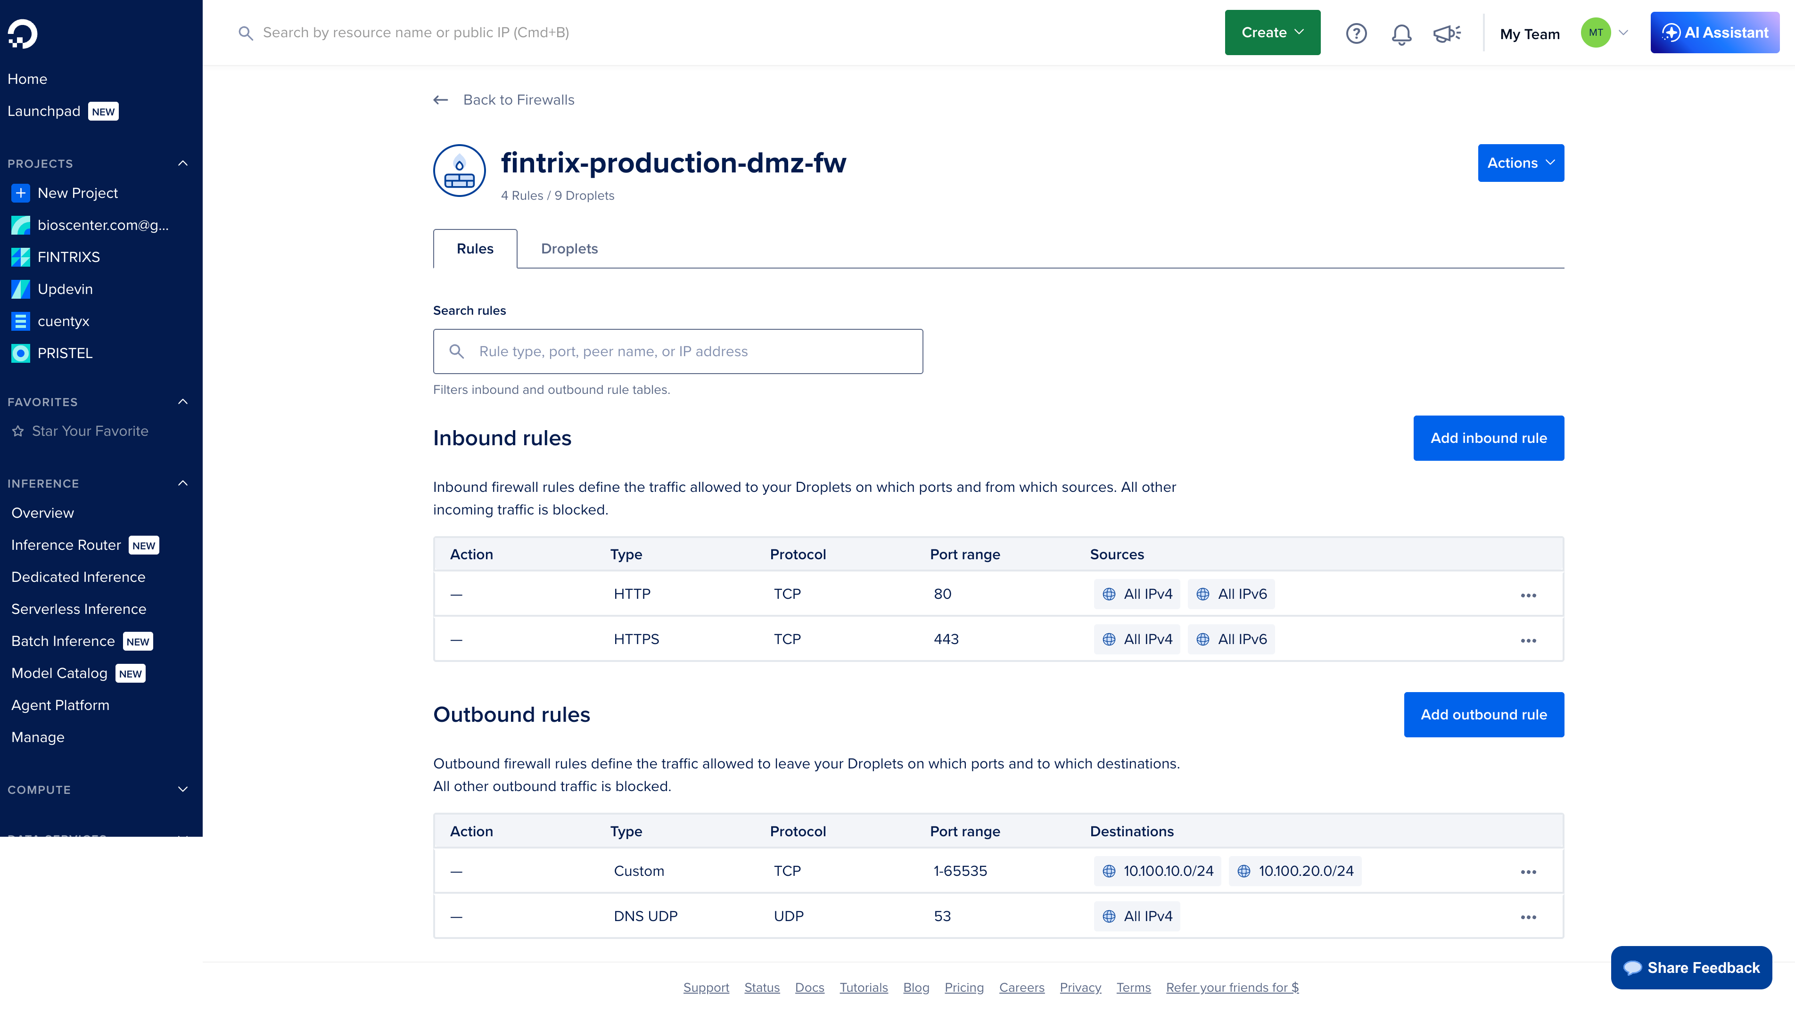Click the firewall icon beside fintrix-production-dmz-fw
This screenshot has height=1012, width=1795.
(x=459, y=170)
